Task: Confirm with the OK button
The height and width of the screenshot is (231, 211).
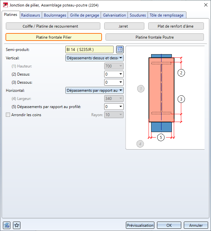Action: click(x=169, y=225)
